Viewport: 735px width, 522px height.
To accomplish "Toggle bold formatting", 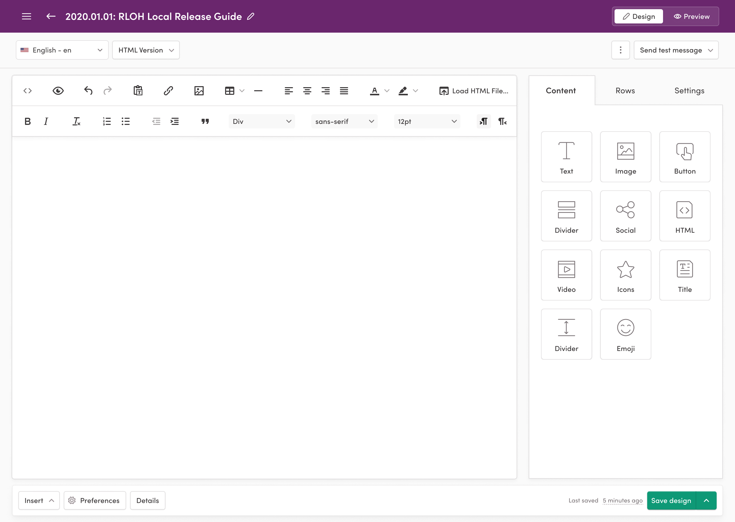I will click(x=27, y=121).
